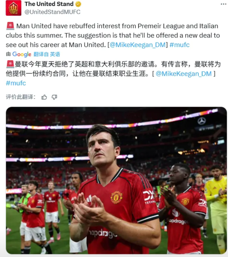Click The United Stand account name
The image size is (228, 257).
49,4
